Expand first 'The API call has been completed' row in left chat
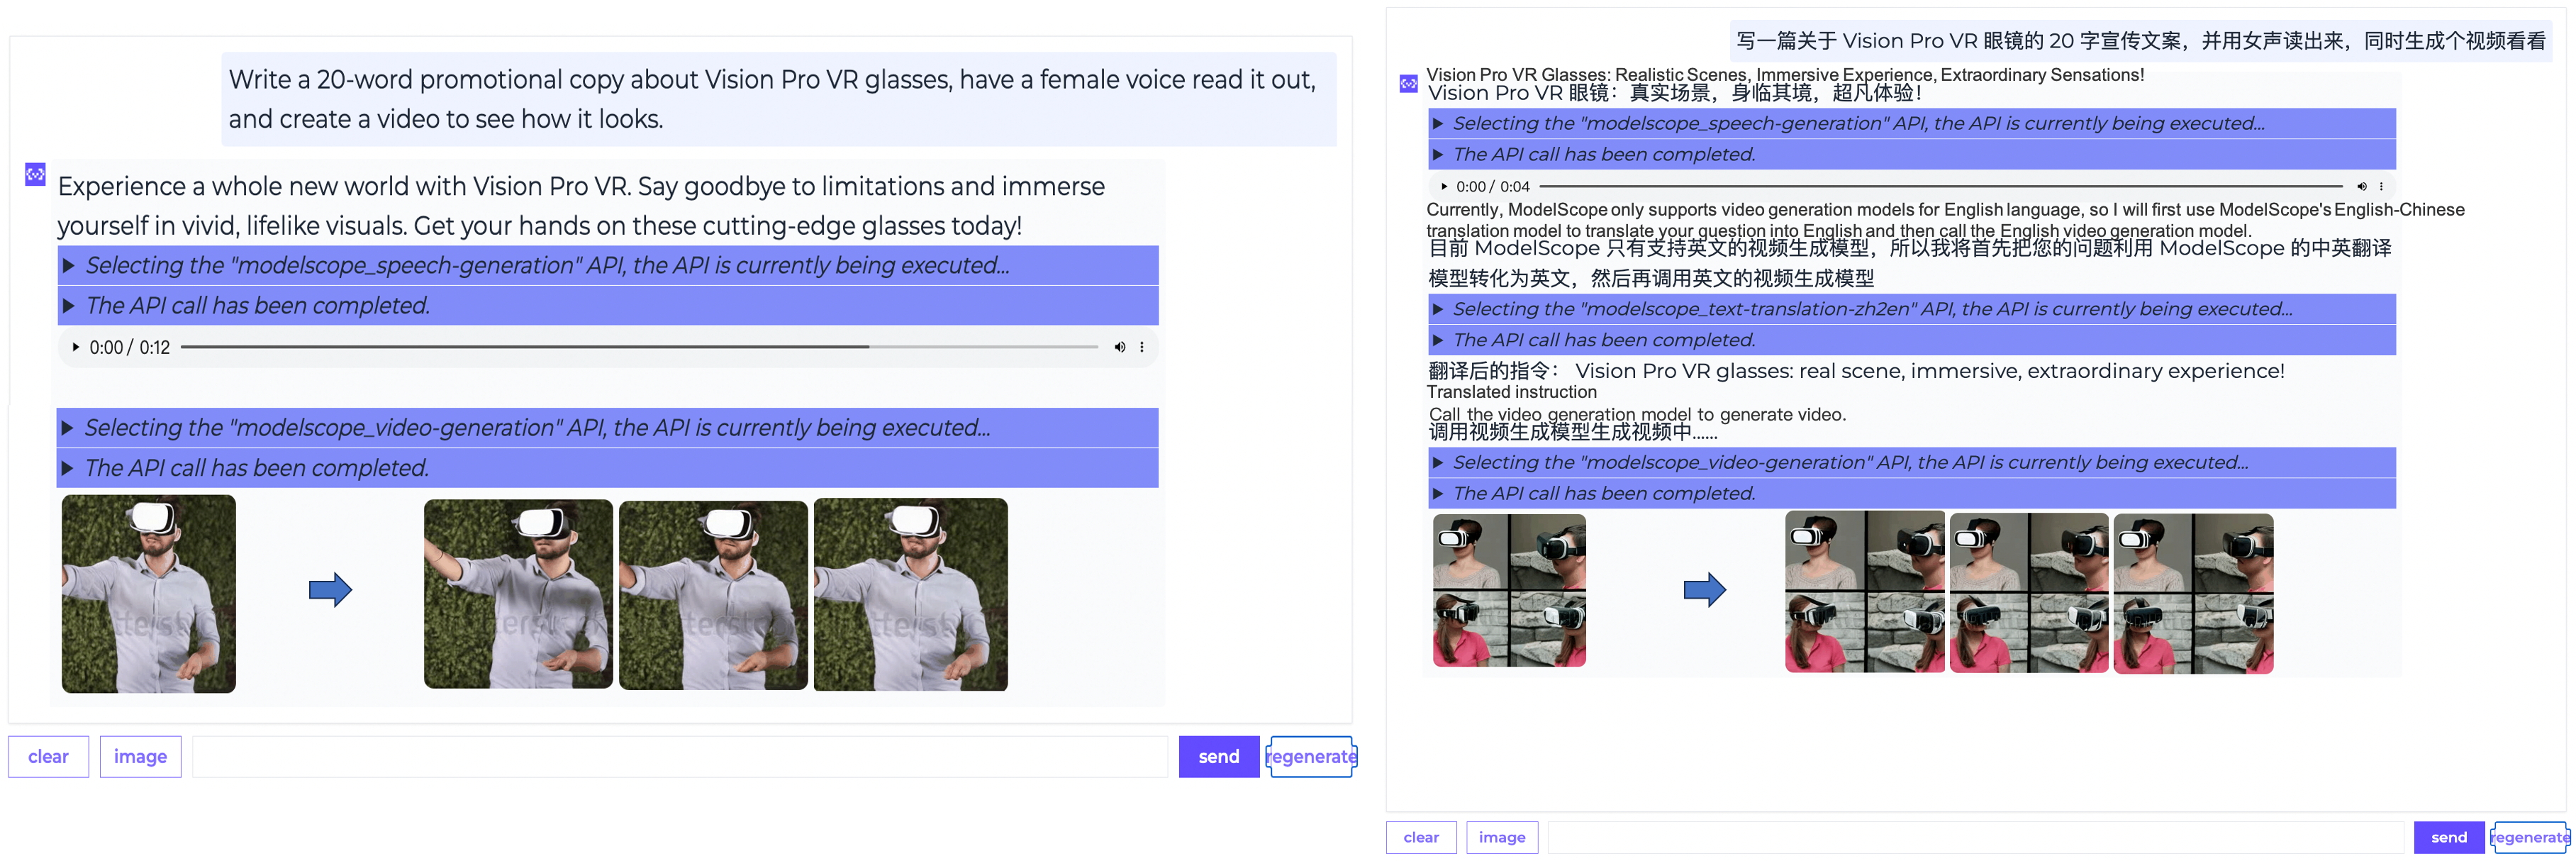Screen dimensions: 2576x861 point(608,305)
